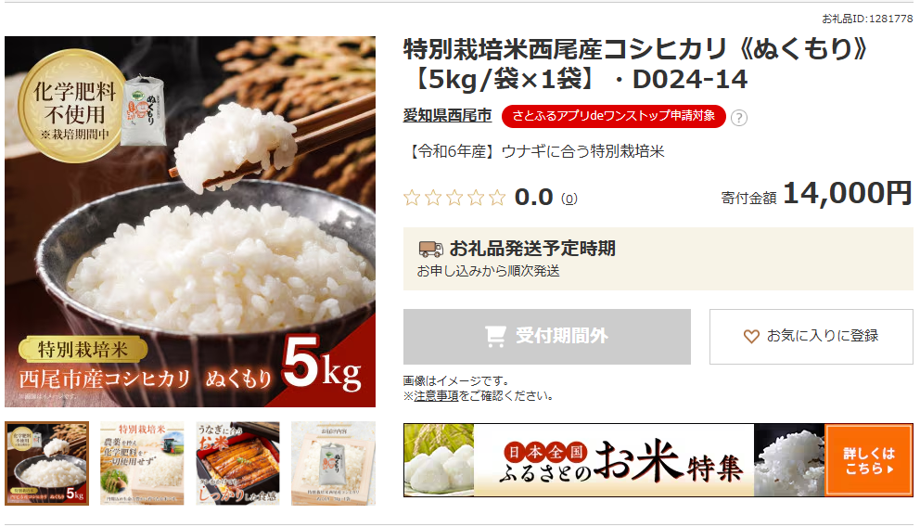Select the 特別栽培米 second thumbnail
The image size is (920, 527).
[142, 463]
